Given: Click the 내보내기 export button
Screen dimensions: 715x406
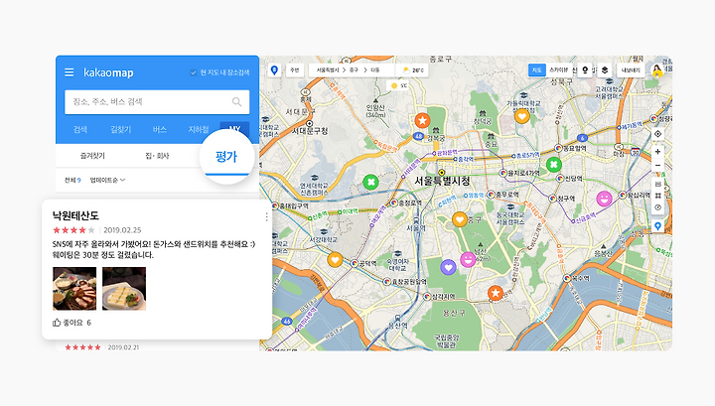Looking at the screenshot, I should tap(632, 70).
